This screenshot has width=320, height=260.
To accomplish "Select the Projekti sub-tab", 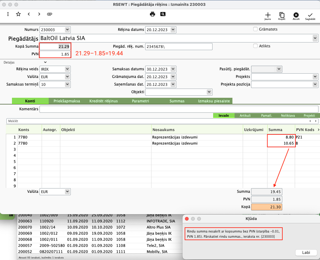I will (309, 115).
